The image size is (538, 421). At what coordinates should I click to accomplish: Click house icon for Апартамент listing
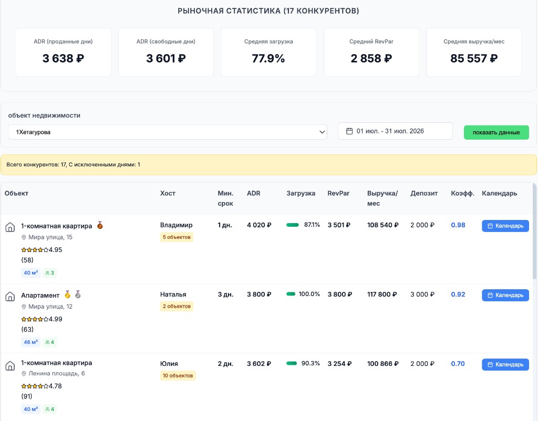[x=10, y=296]
